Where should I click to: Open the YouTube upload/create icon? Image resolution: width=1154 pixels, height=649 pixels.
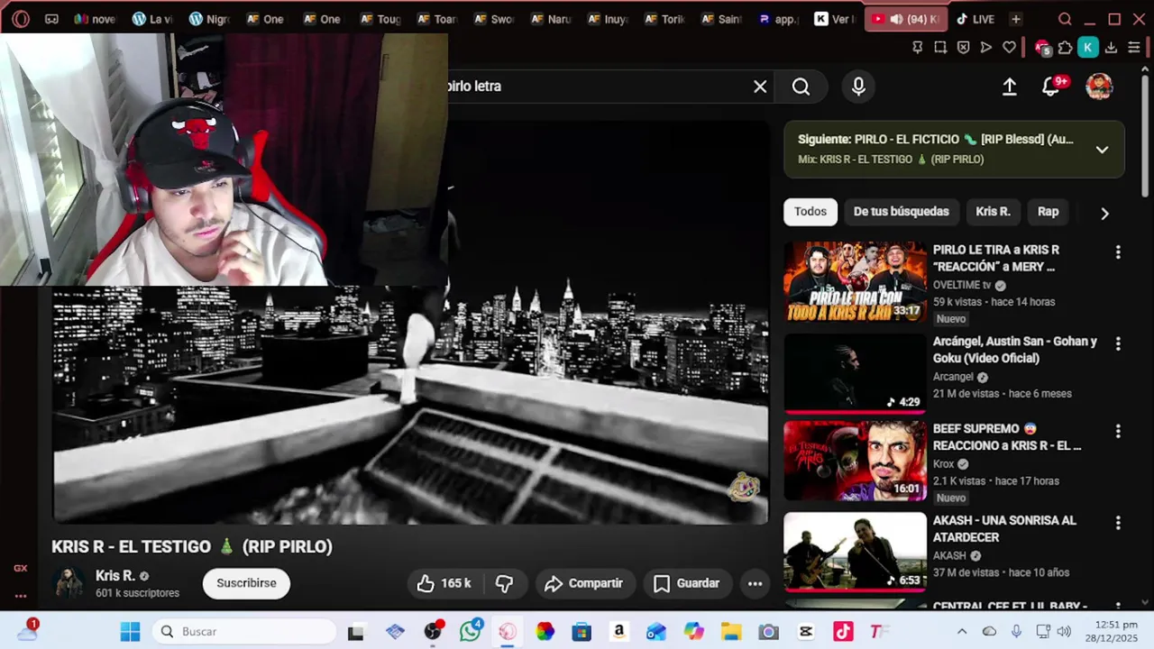click(x=1010, y=87)
